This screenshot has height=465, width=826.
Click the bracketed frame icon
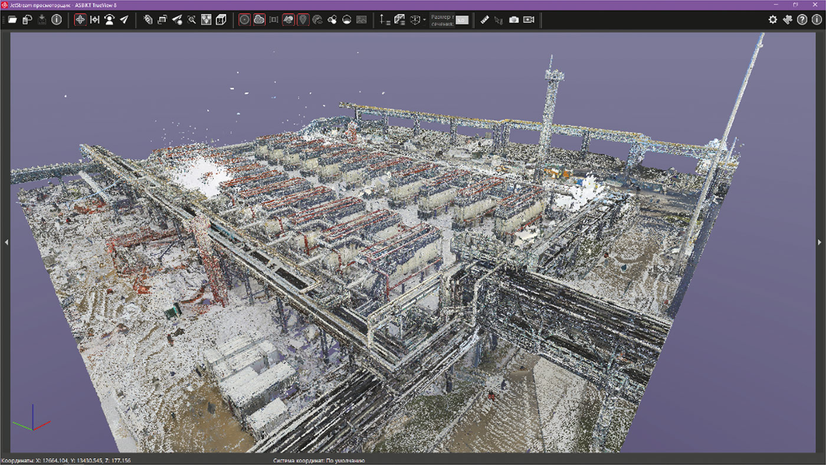274,19
